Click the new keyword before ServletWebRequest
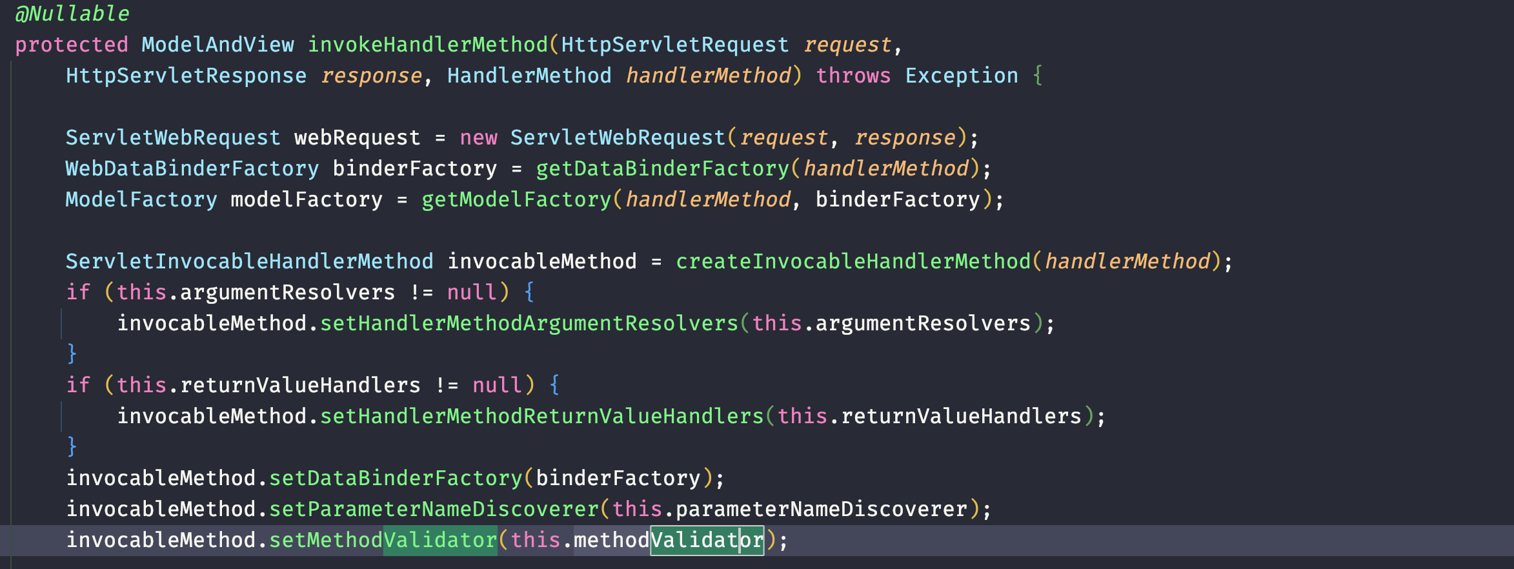This screenshot has width=1514, height=569. coord(478,137)
